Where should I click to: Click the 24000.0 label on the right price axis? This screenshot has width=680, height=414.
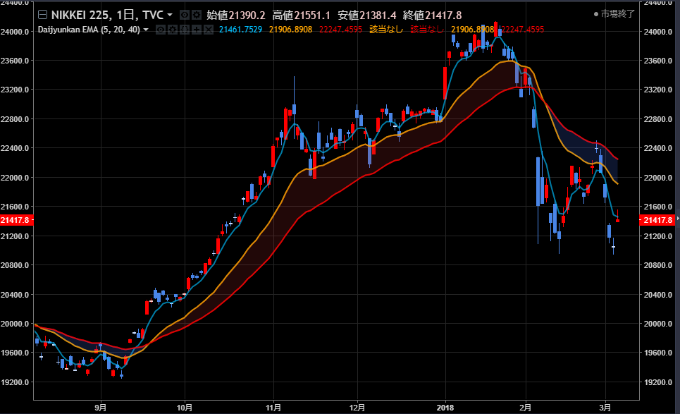658,32
